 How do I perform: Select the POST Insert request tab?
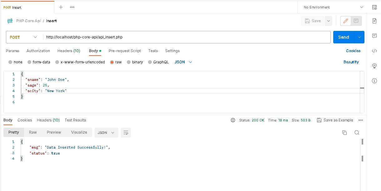[x=27, y=7]
